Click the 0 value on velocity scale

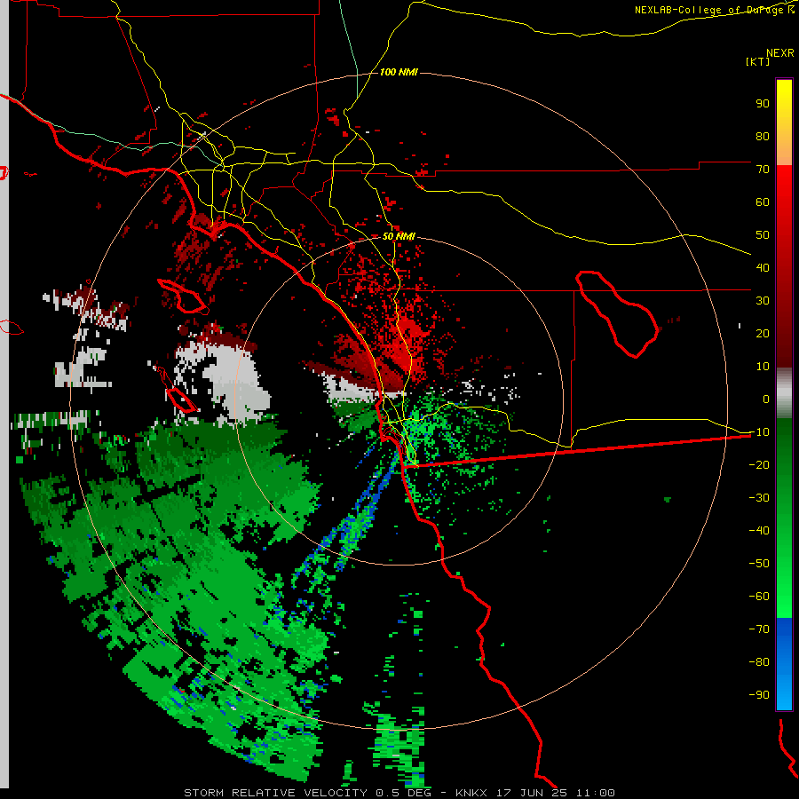(x=766, y=399)
